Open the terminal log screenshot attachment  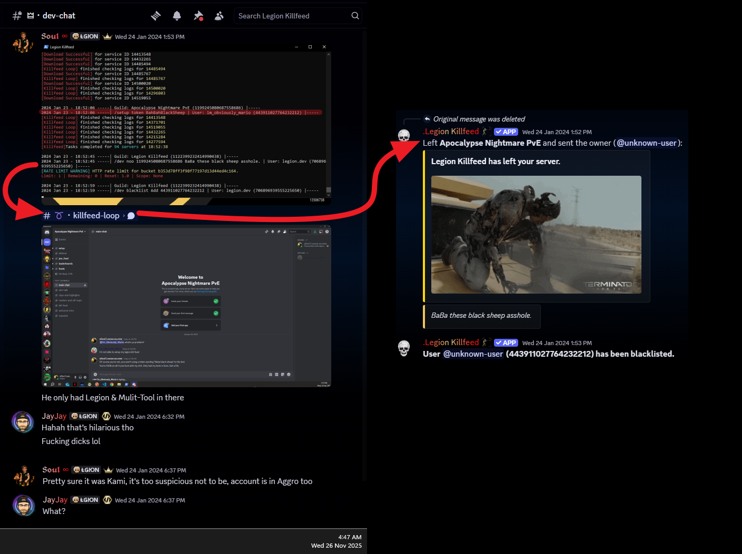[x=186, y=124]
